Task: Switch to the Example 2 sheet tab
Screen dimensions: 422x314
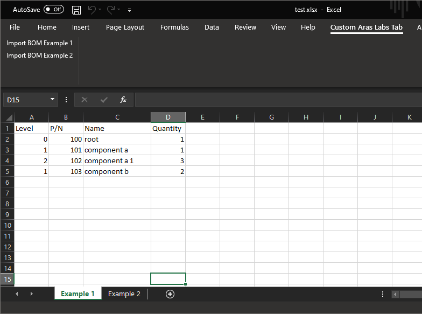Action: (124, 294)
